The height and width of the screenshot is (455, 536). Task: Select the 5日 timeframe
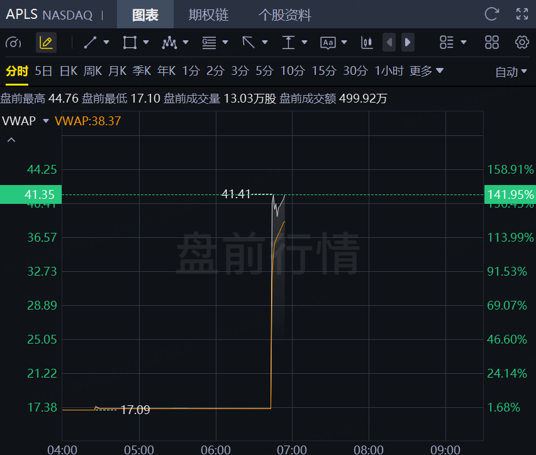tap(43, 71)
